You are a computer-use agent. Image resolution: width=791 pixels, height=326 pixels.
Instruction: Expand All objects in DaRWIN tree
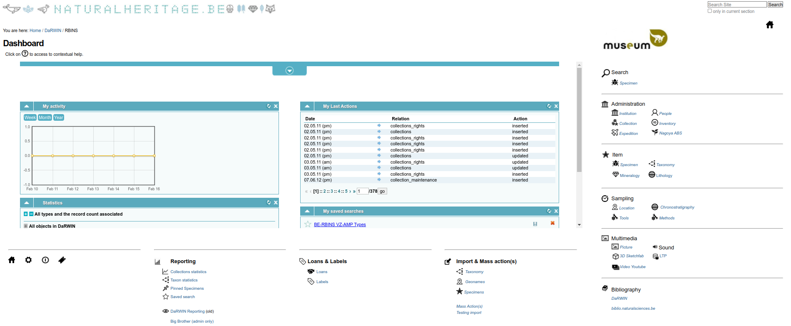pyautogui.click(x=26, y=226)
